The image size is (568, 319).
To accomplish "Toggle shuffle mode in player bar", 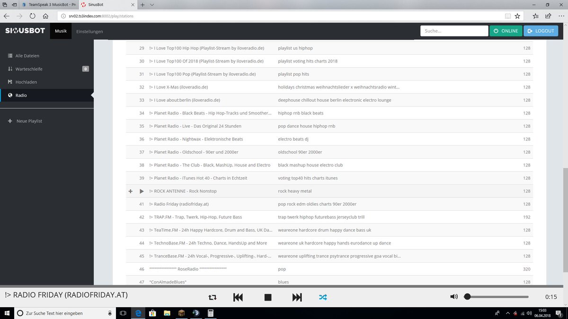I will [x=323, y=297].
